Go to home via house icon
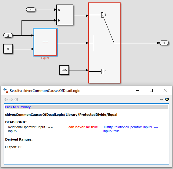Screen dimensions: 173x169 tap(16, 100)
